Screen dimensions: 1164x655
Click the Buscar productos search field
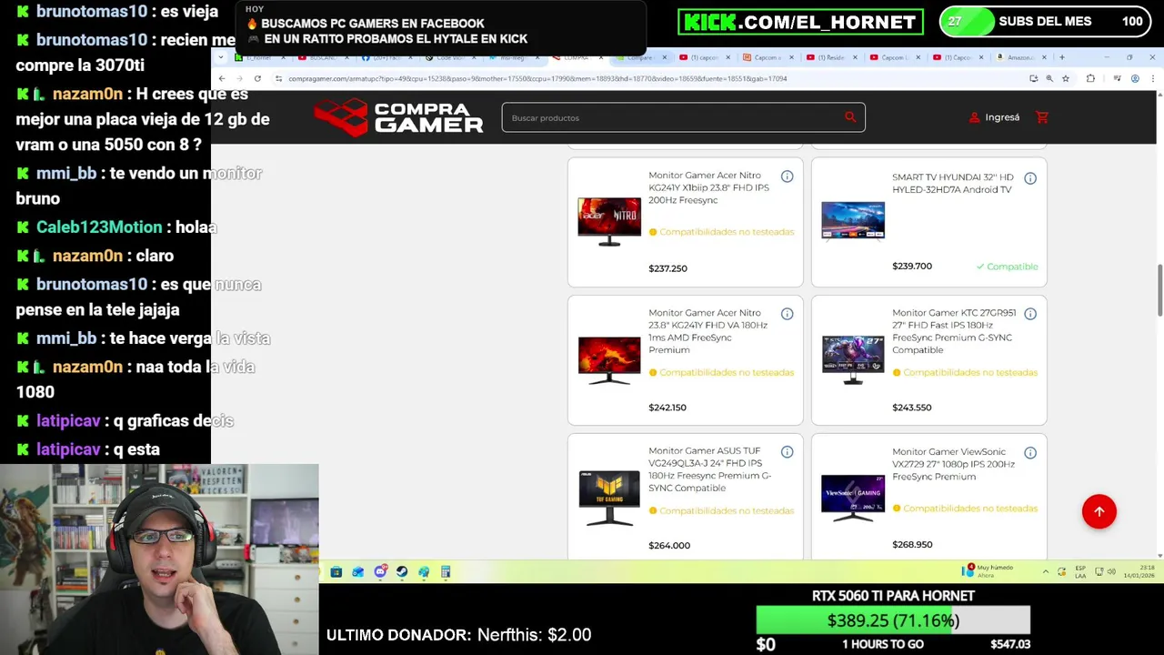(x=683, y=117)
